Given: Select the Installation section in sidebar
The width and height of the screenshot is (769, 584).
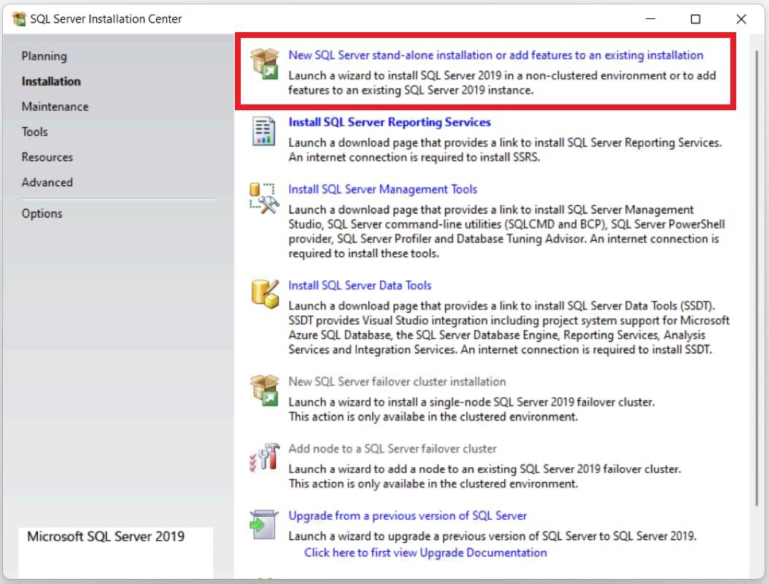Looking at the screenshot, I should tap(51, 81).
